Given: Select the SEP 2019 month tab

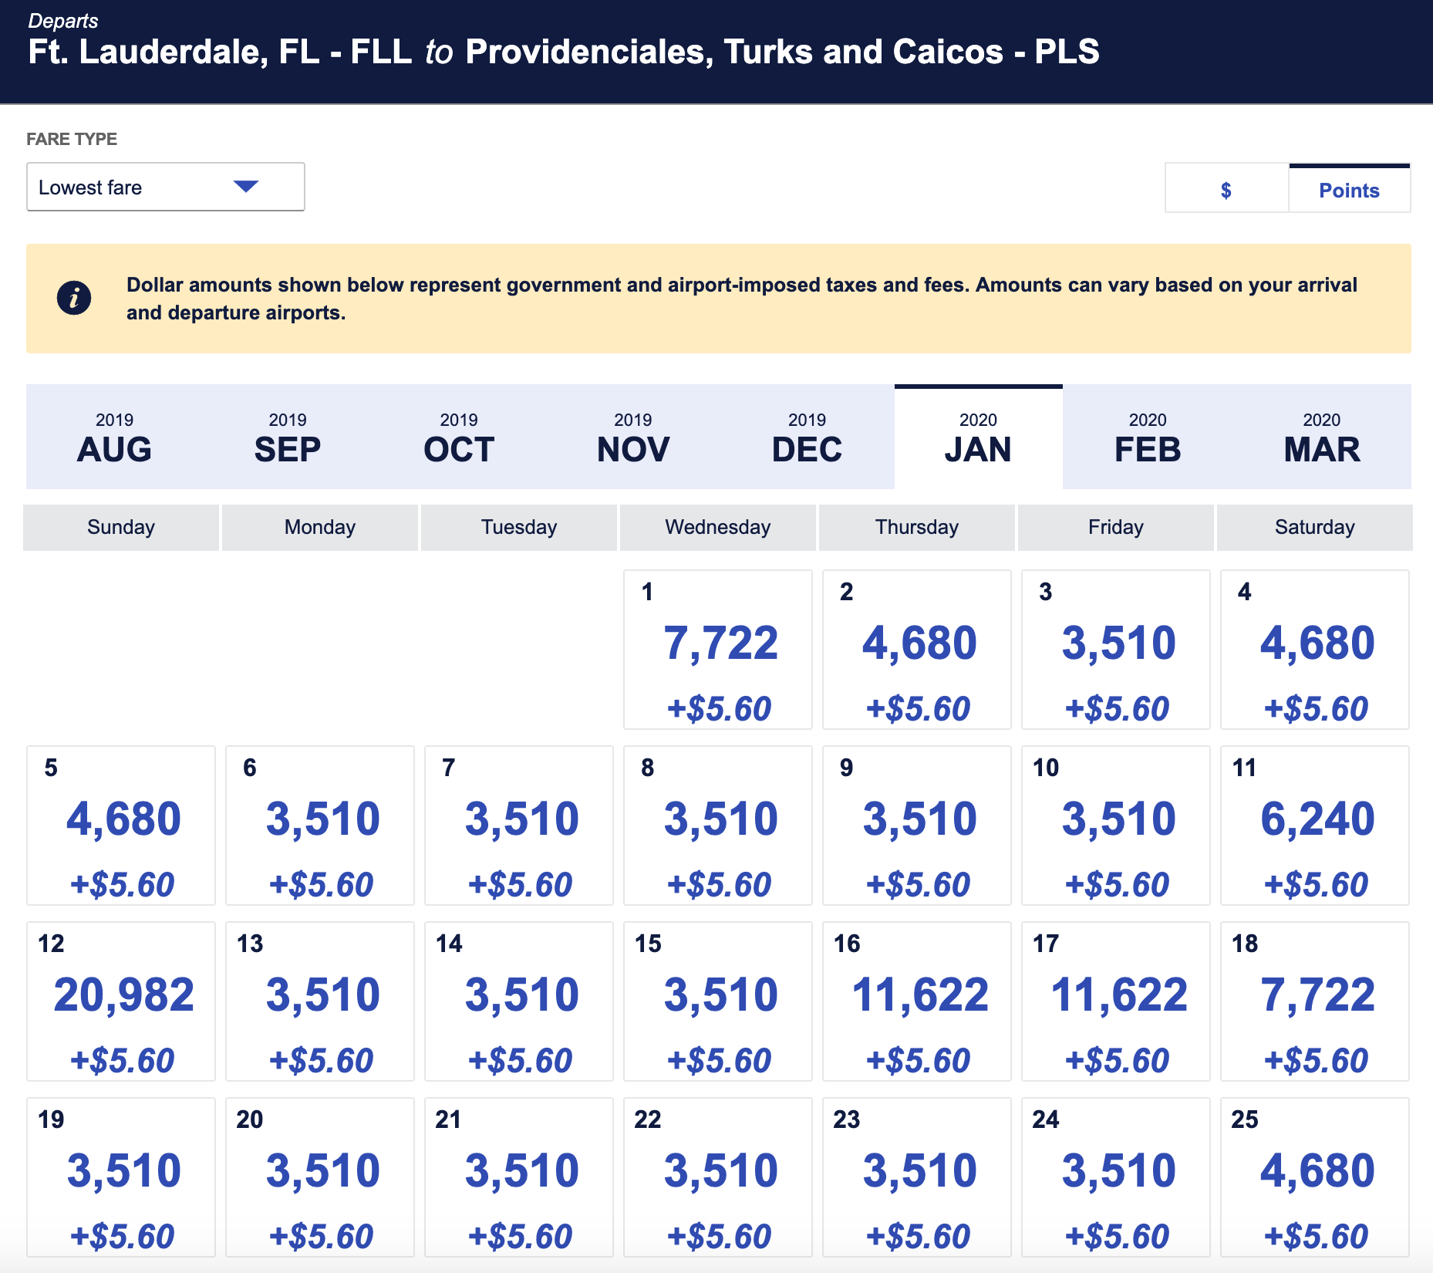Looking at the screenshot, I should pos(287,437).
